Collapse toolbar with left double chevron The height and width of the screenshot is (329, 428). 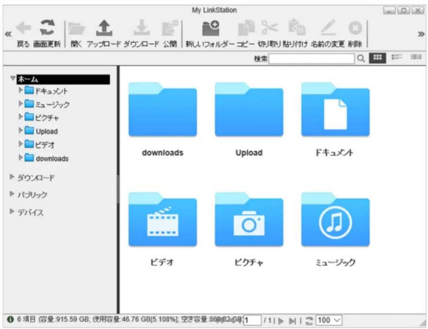tap(8, 34)
